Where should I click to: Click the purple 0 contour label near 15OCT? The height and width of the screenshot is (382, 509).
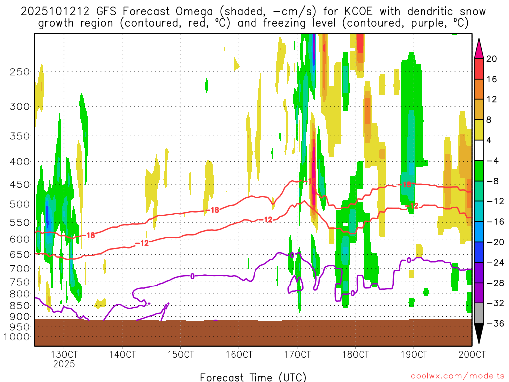click(192, 276)
